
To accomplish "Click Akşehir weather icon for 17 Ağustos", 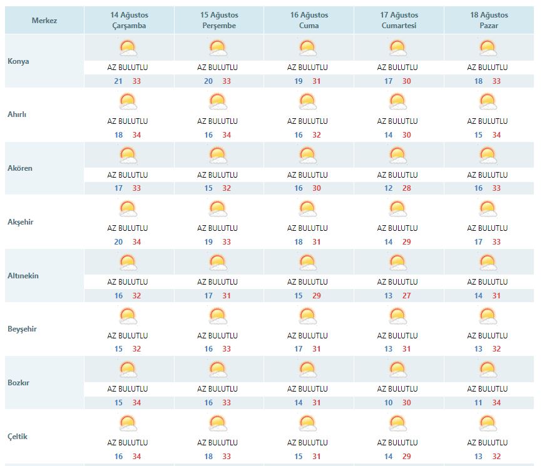I will click(397, 209).
